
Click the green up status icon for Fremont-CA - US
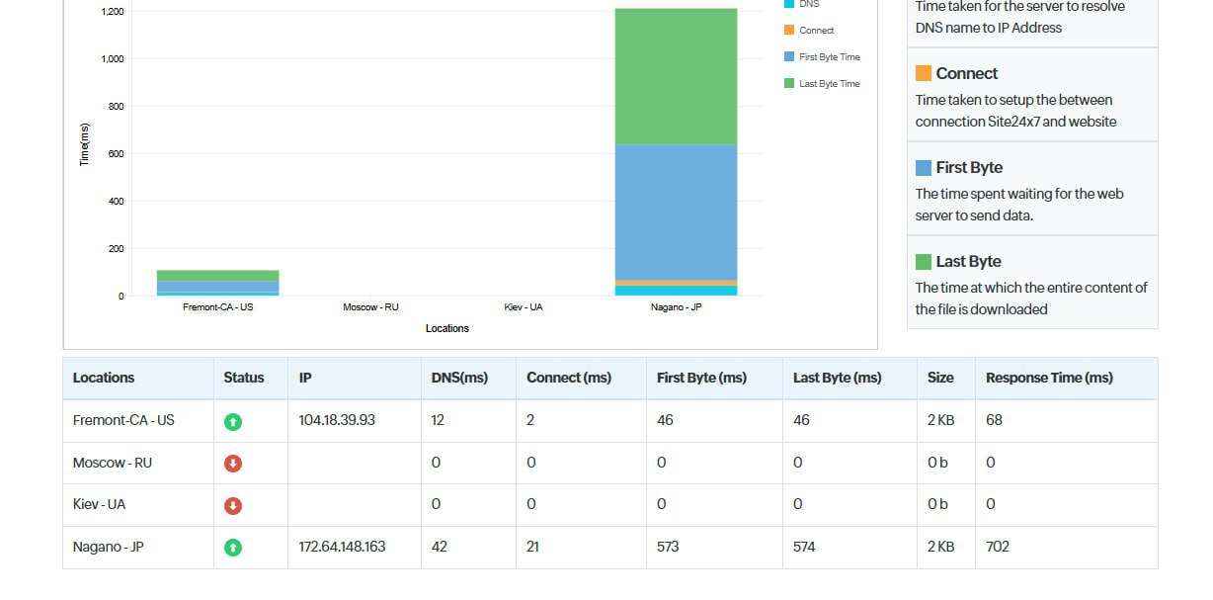click(233, 422)
